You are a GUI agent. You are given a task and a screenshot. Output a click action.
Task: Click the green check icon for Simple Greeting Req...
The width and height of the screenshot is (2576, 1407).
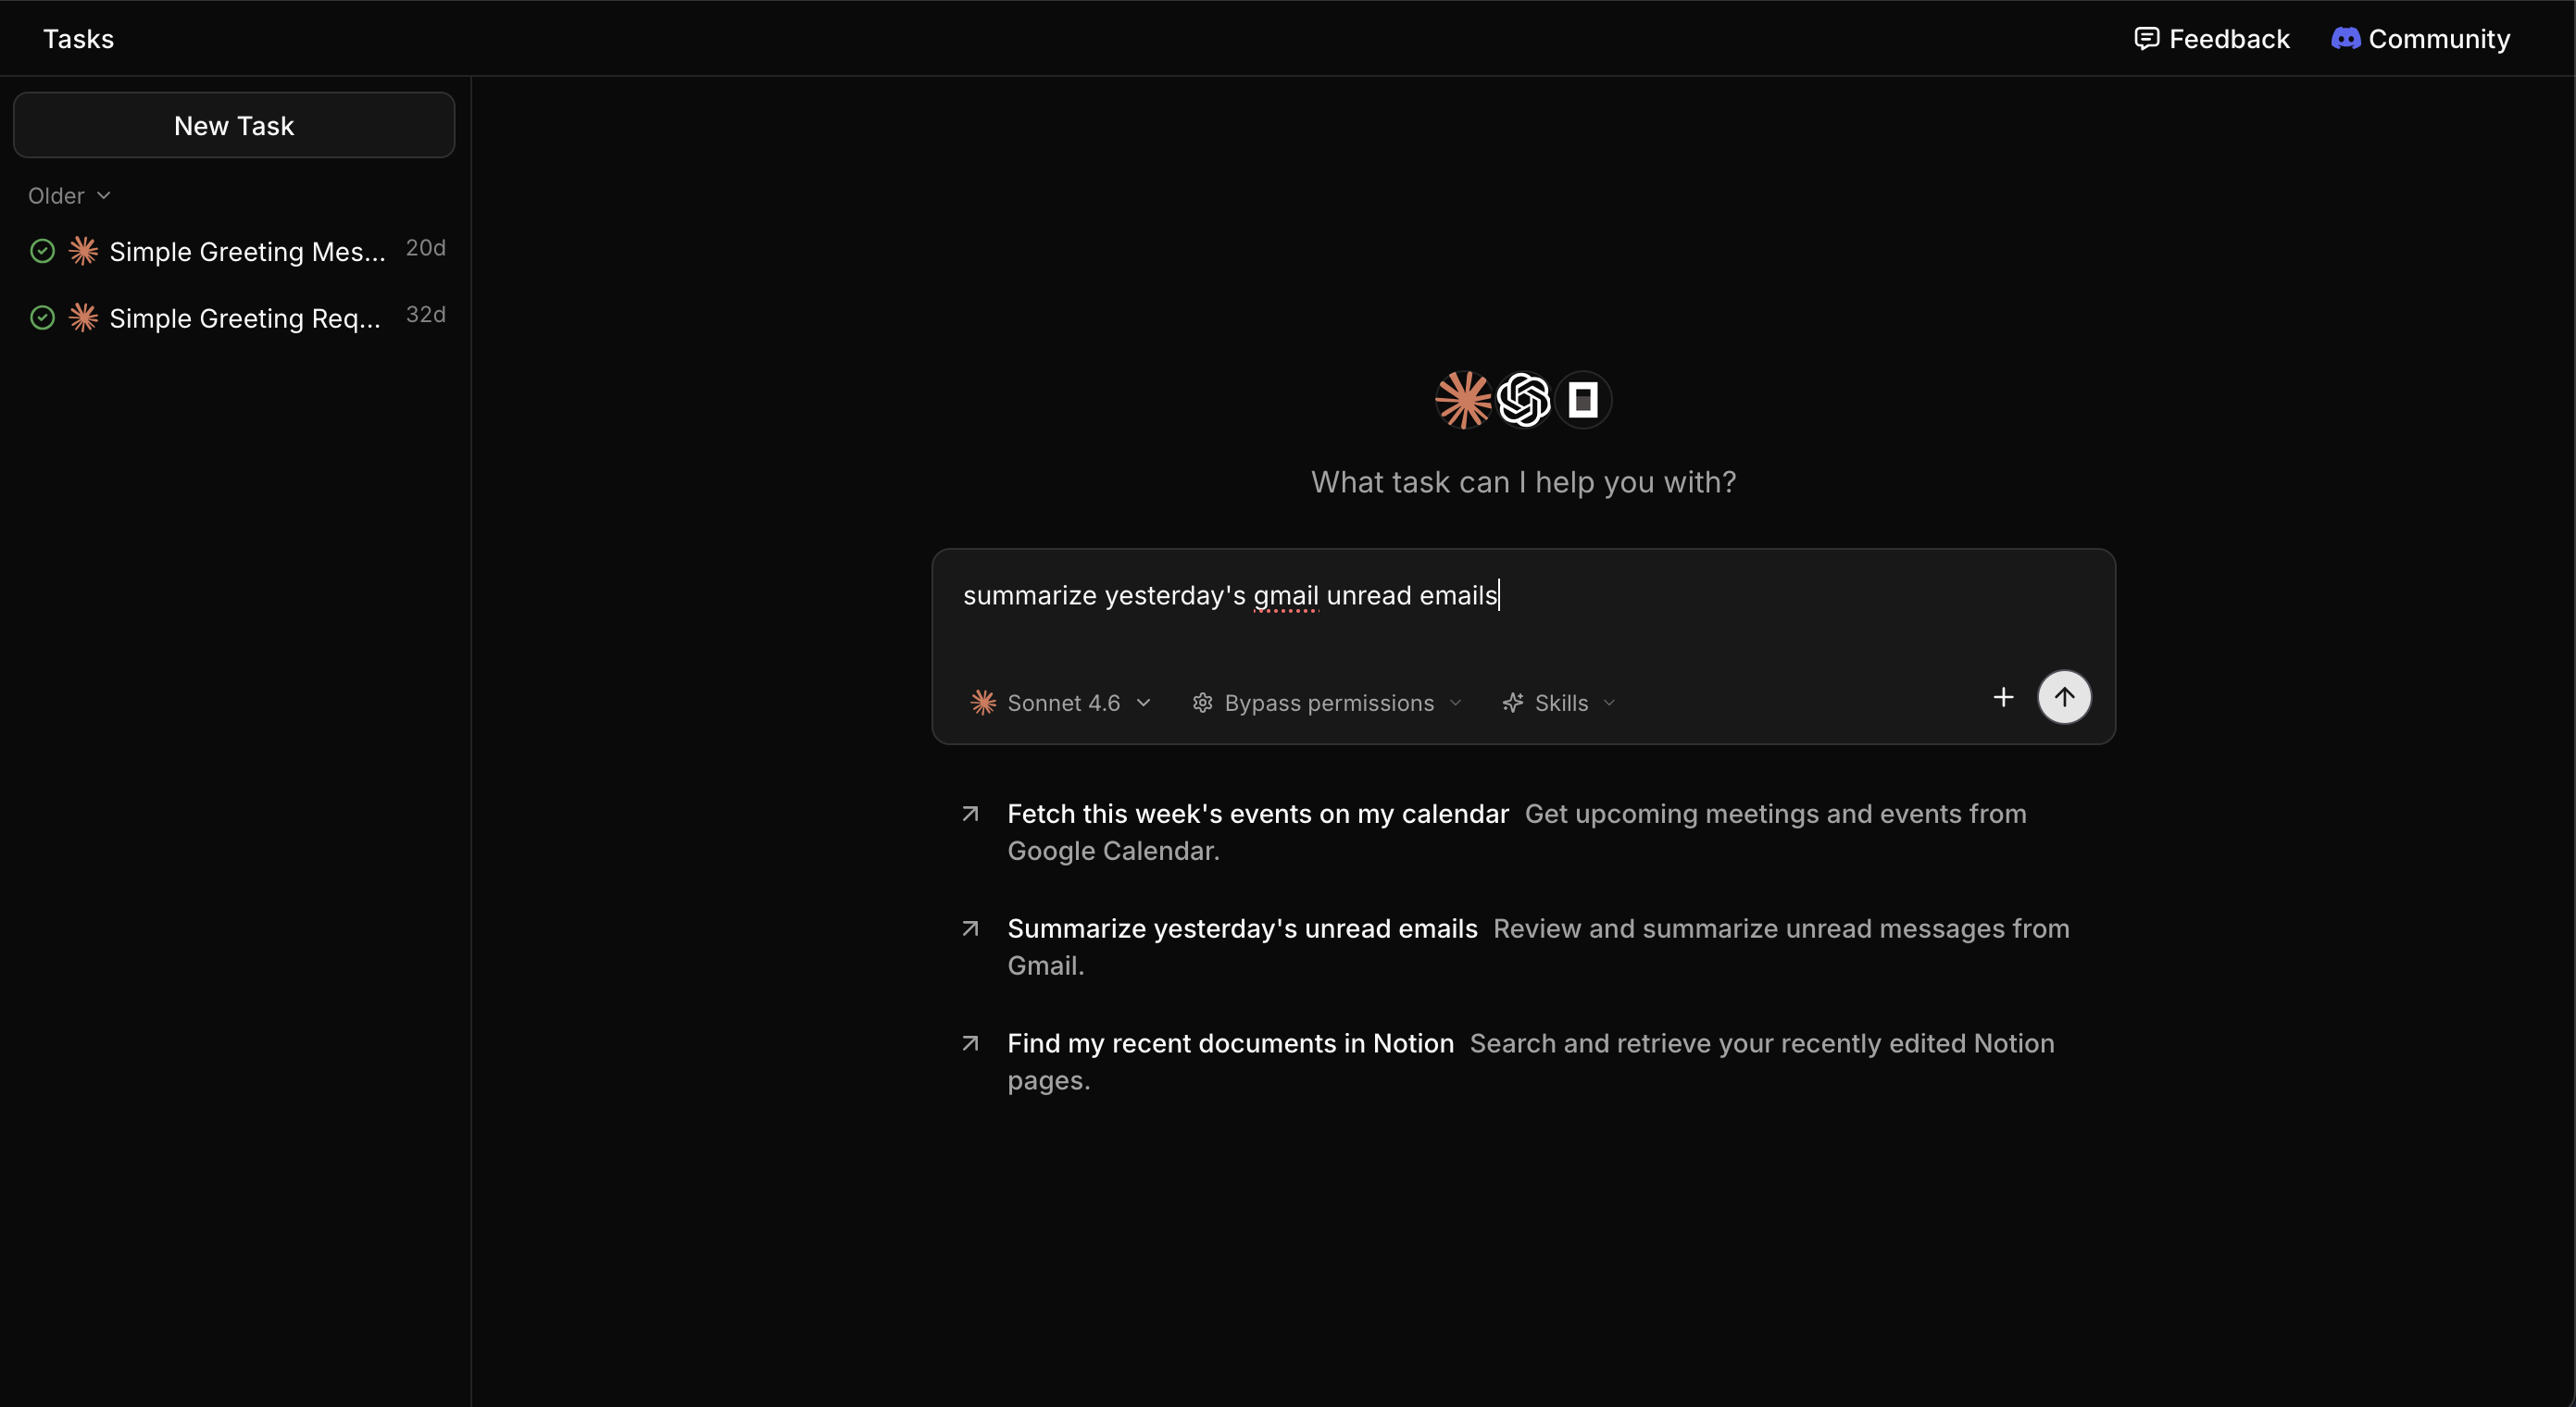[x=42, y=318]
